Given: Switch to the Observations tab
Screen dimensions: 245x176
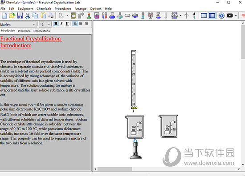Looking at the screenshot, I should click(x=41, y=31).
